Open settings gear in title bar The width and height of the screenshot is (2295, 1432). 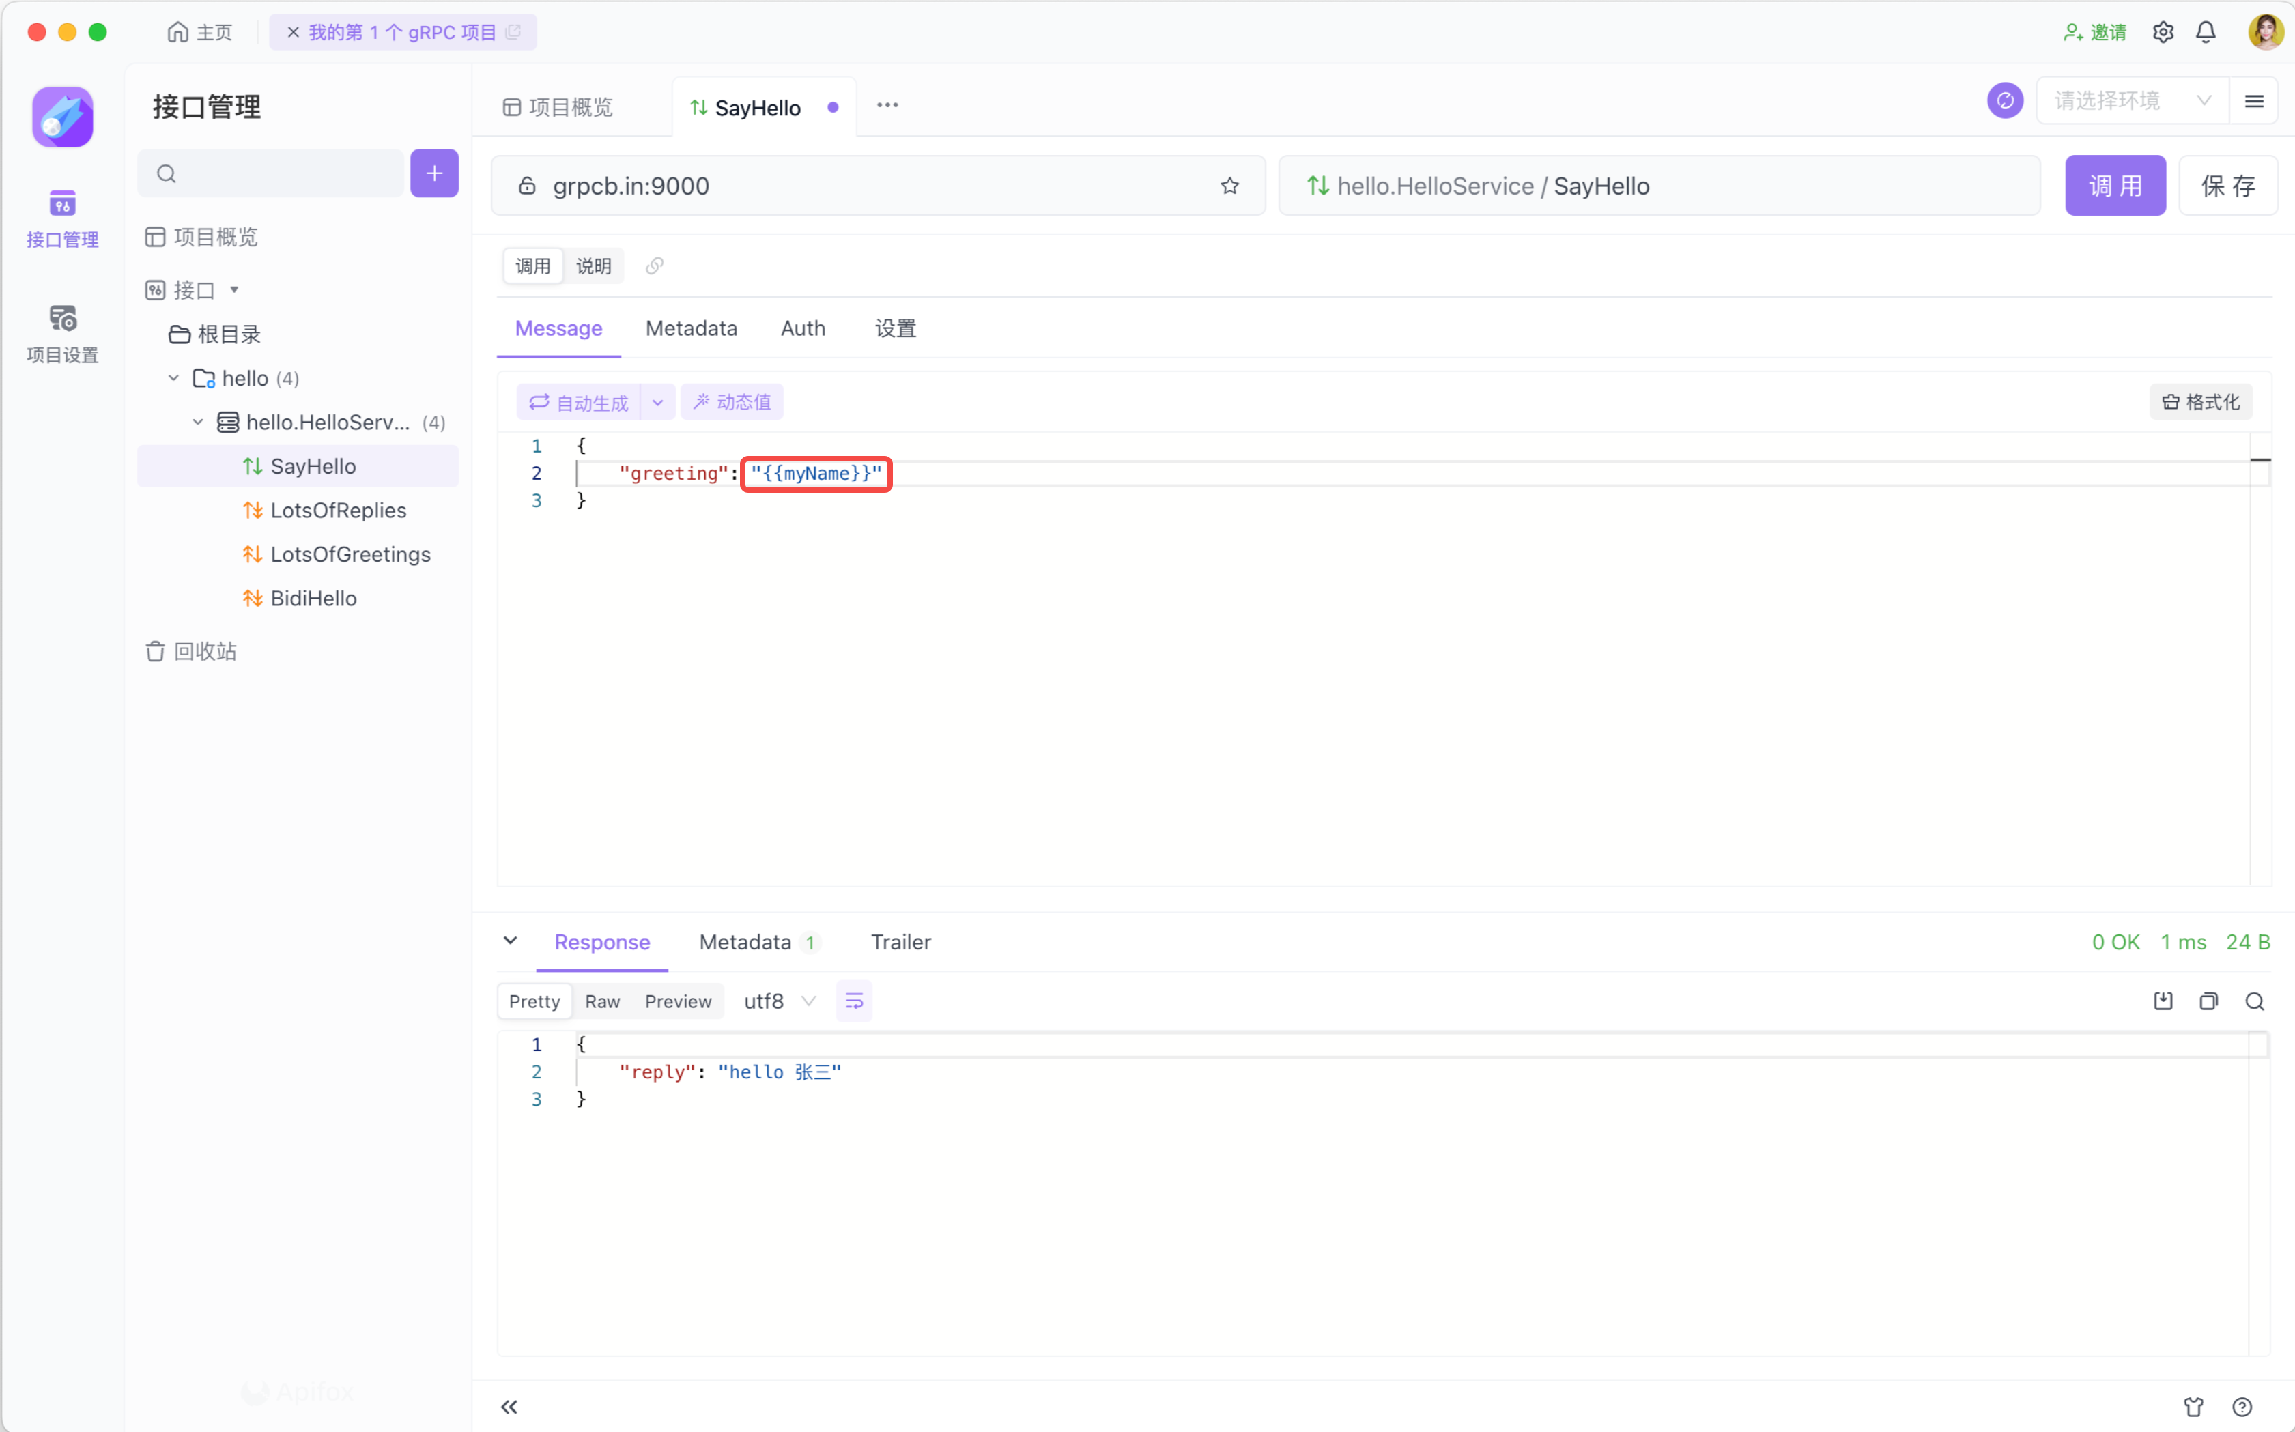[2163, 32]
